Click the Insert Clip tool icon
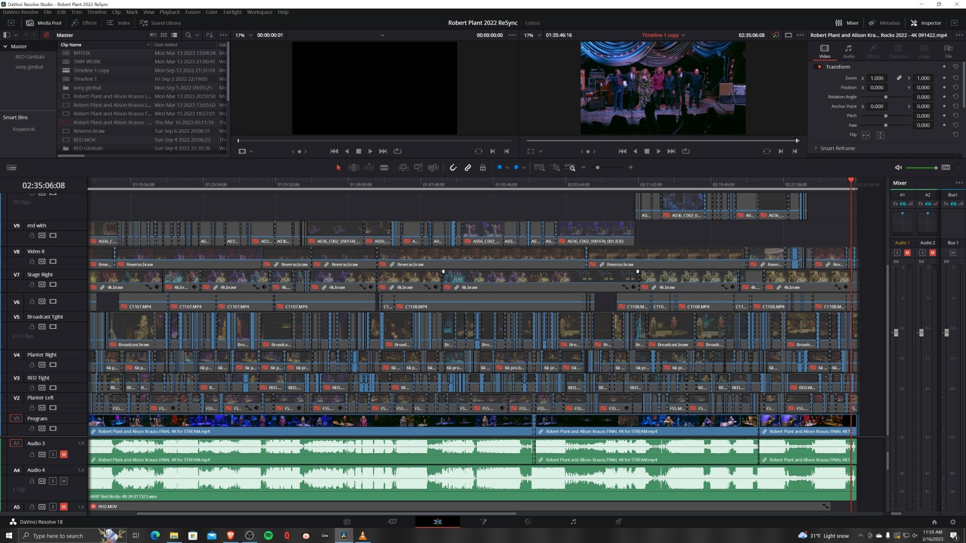The height and width of the screenshot is (543, 966). pos(403,168)
